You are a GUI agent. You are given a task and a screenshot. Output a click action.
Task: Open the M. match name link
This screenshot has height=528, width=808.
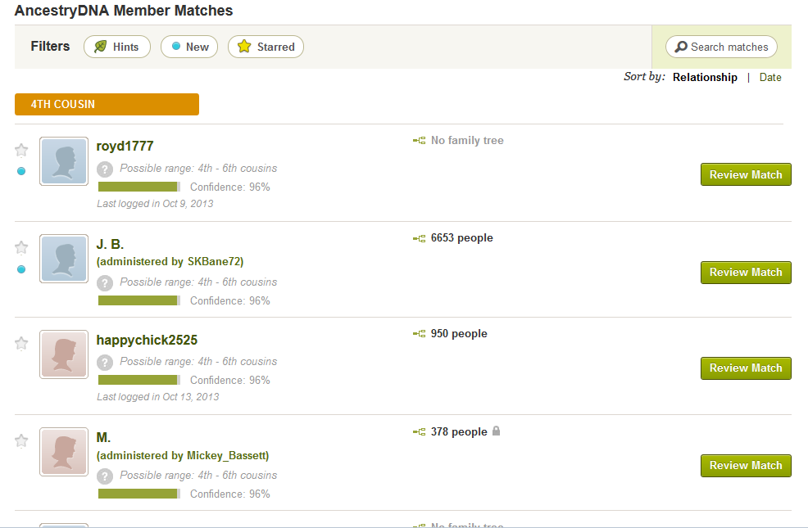click(103, 437)
